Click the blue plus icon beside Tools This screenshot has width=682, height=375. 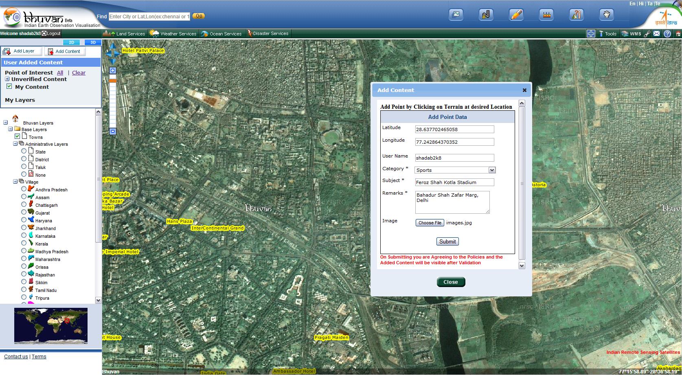(591, 34)
